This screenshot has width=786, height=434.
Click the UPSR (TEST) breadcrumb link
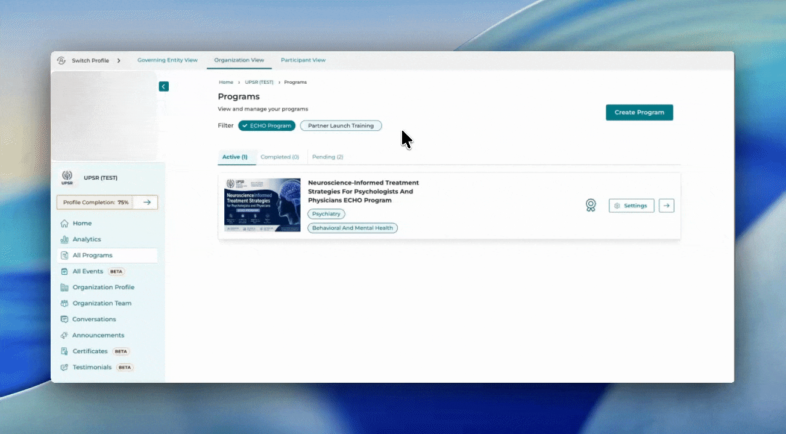click(259, 82)
